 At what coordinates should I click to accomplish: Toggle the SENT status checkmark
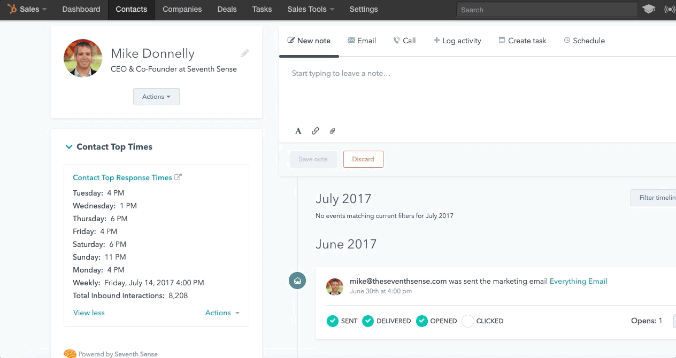[x=333, y=321]
